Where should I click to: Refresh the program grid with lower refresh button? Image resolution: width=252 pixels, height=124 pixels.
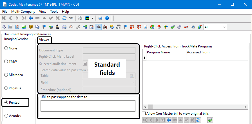click(x=198, y=120)
